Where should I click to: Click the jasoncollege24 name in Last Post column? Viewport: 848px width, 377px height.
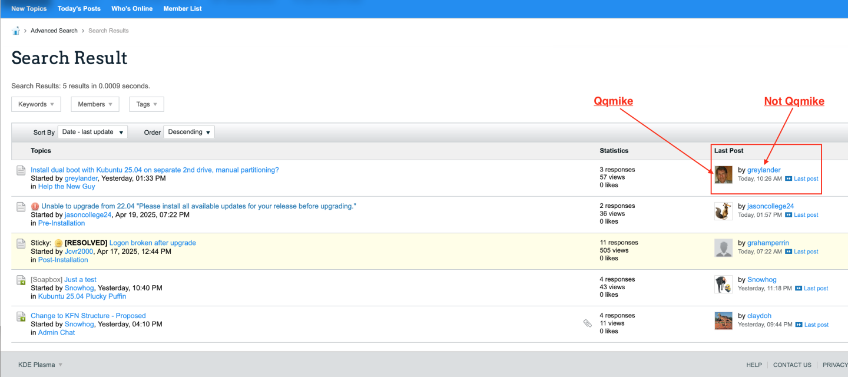point(771,207)
